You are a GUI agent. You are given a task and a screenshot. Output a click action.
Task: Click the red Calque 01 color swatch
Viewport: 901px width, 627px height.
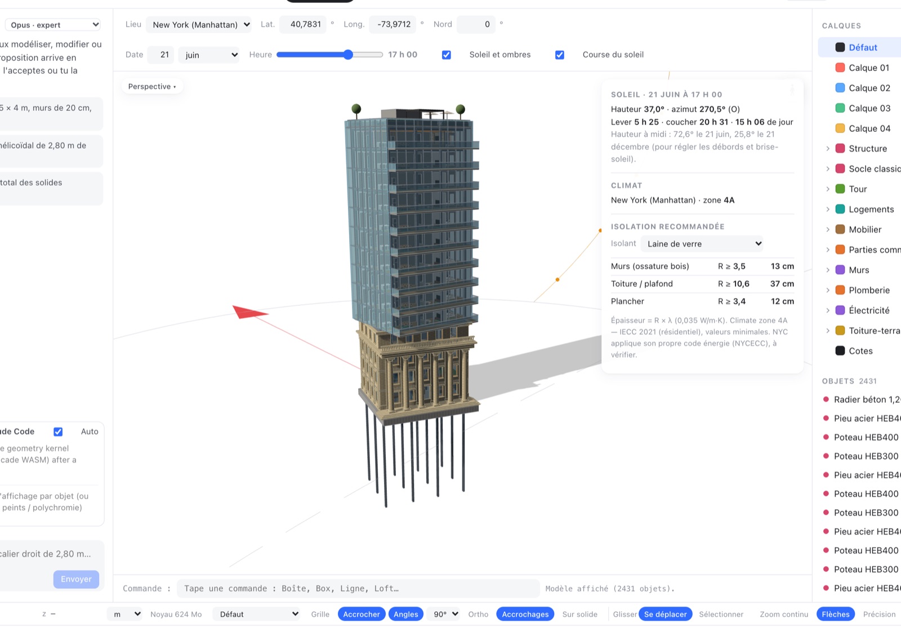(x=840, y=68)
